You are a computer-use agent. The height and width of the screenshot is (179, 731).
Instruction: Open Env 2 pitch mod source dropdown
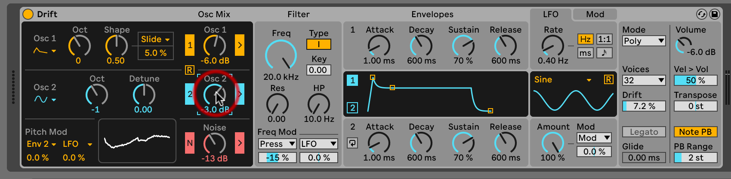click(41, 144)
